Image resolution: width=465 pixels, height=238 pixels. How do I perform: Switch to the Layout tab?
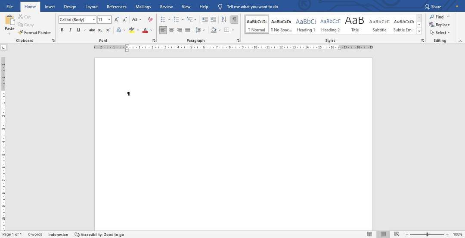point(92,6)
